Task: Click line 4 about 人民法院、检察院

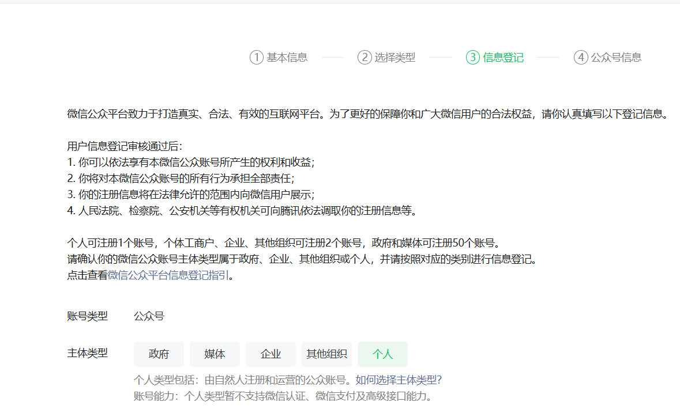Action: coord(242,211)
